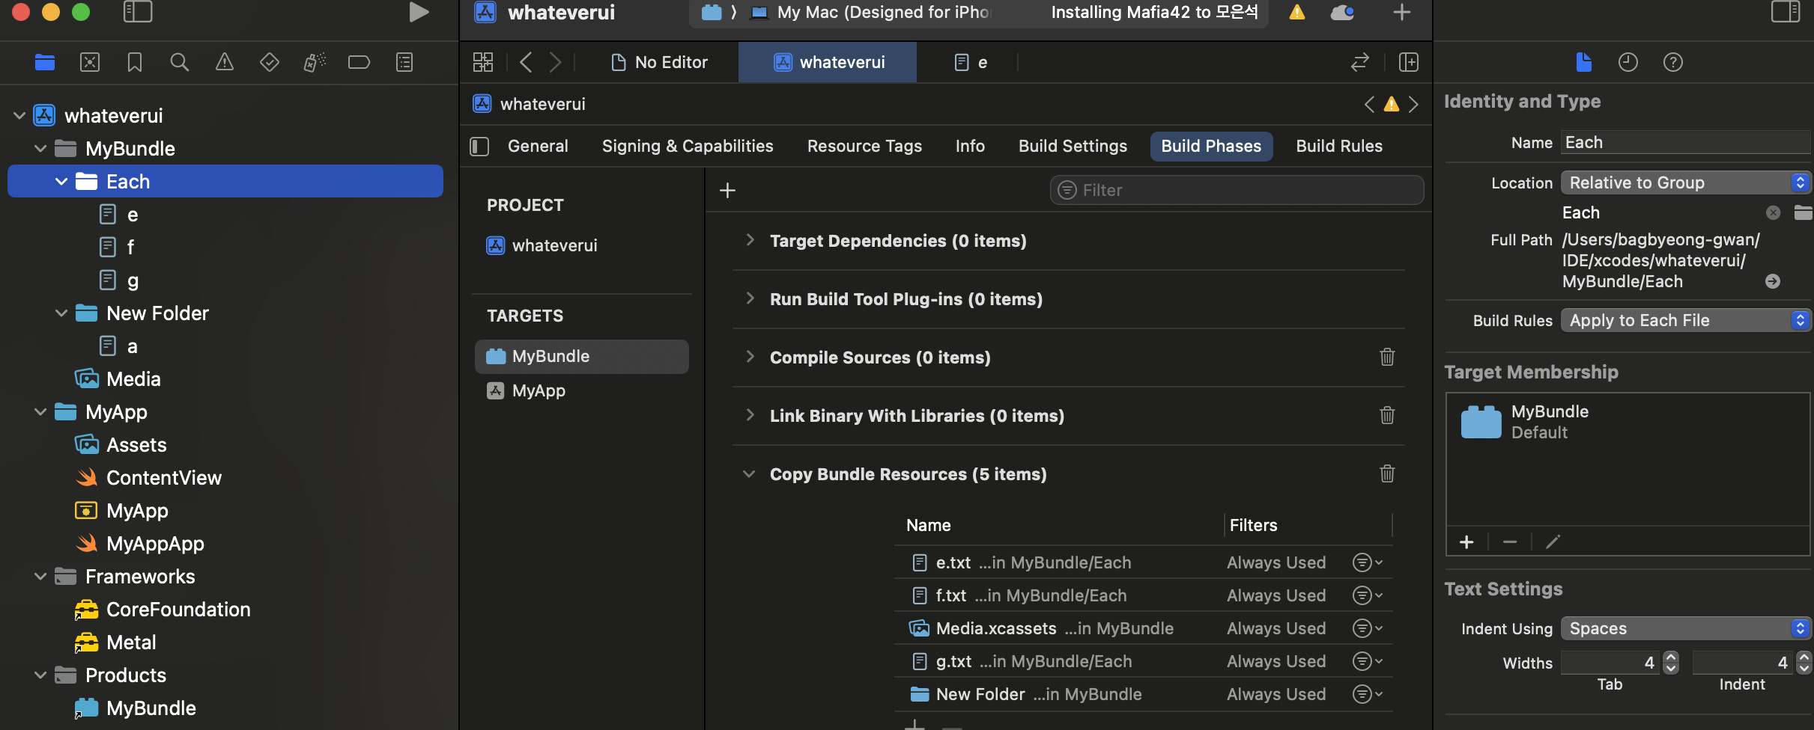Add an editor on the right
Viewport: 1814px width, 730px height.
(x=1409, y=62)
